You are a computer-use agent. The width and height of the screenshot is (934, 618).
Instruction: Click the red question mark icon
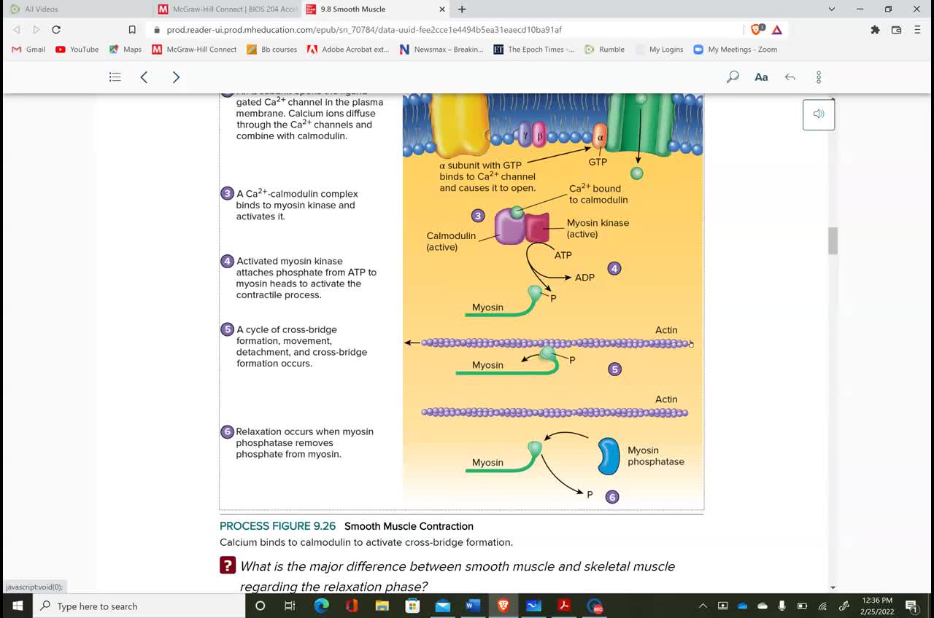228,566
